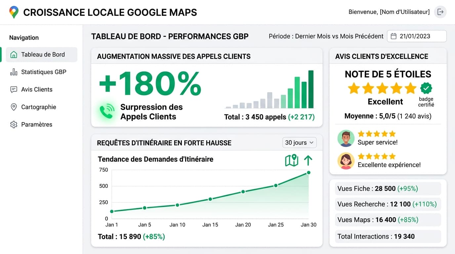Click the Jan 25 data point on chart
The height and width of the screenshot is (254, 455).
coord(276,186)
